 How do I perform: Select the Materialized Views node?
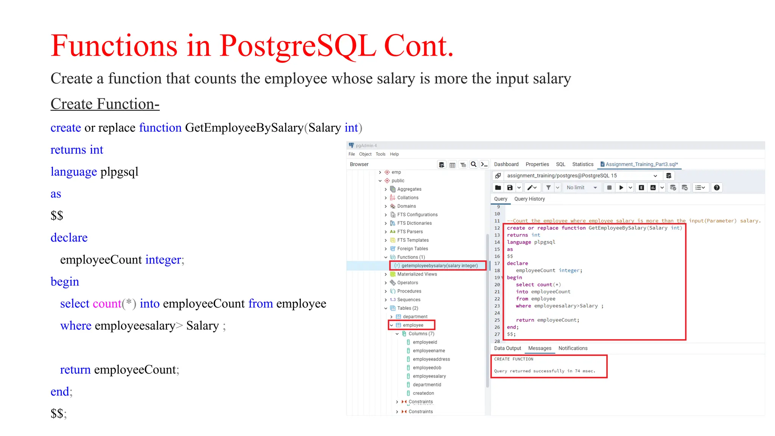[417, 274]
